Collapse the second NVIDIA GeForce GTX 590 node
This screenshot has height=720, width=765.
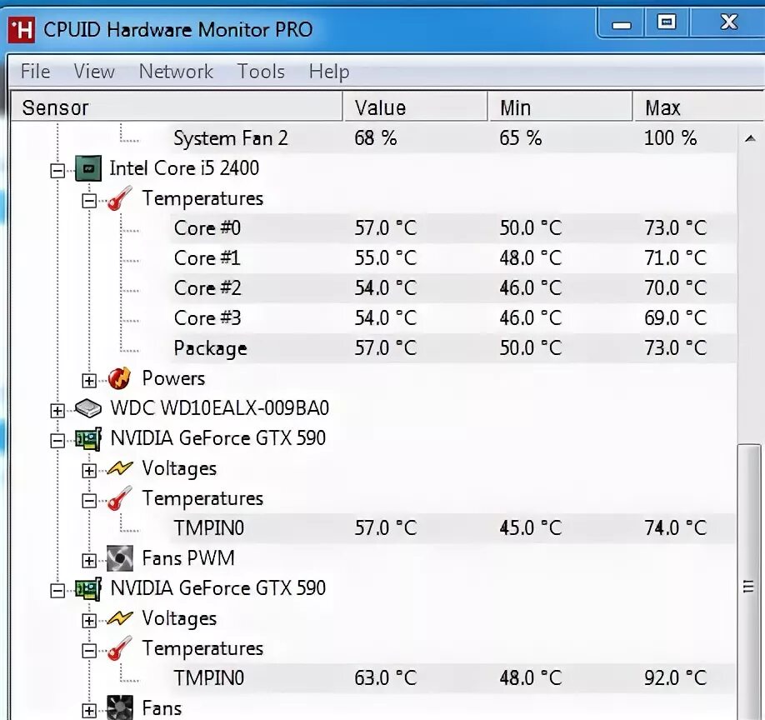click(57, 591)
